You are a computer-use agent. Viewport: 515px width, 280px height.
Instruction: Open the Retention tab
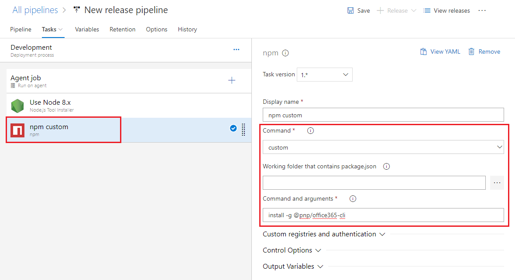[x=122, y=29]
